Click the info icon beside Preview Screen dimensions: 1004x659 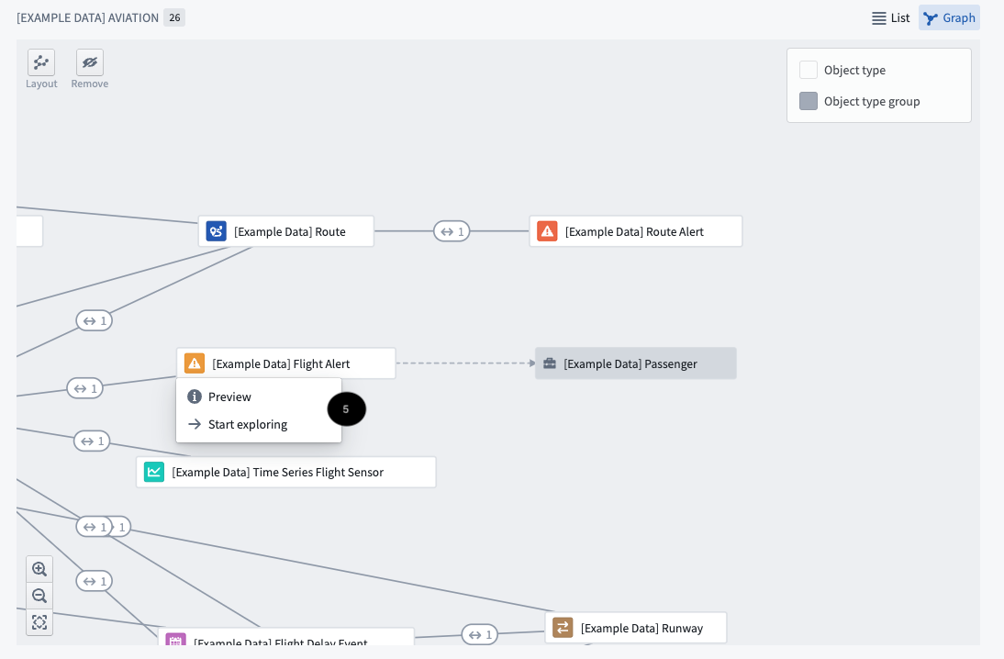(195, 397)
